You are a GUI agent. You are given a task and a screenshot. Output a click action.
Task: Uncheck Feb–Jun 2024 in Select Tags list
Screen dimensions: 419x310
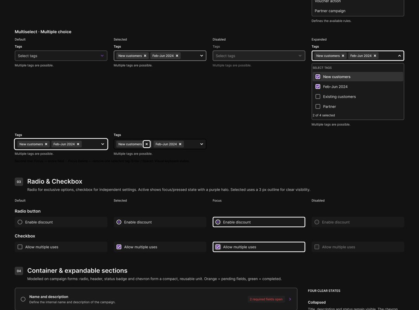pyautogui.click(x=318, y=86)
